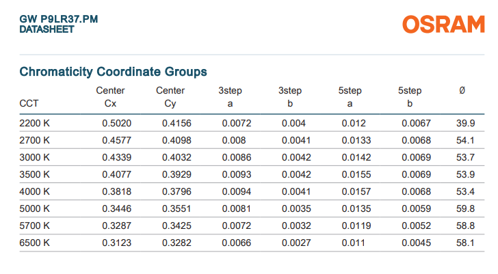
Task: Click the OSRAM logo
Action: (443, 25)
